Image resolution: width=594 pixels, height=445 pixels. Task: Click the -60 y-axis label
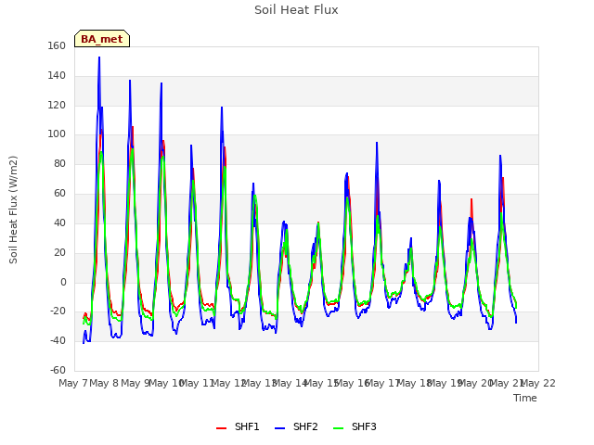click(58, 370)
